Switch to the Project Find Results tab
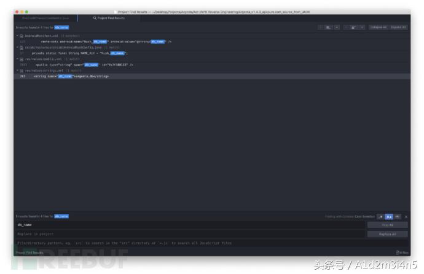 [x=109, y=18]
